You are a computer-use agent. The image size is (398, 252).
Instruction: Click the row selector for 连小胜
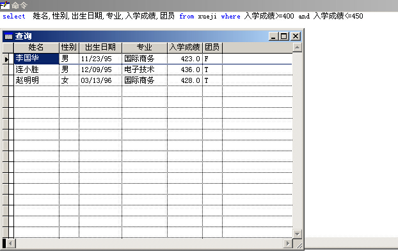pos(6,70)
